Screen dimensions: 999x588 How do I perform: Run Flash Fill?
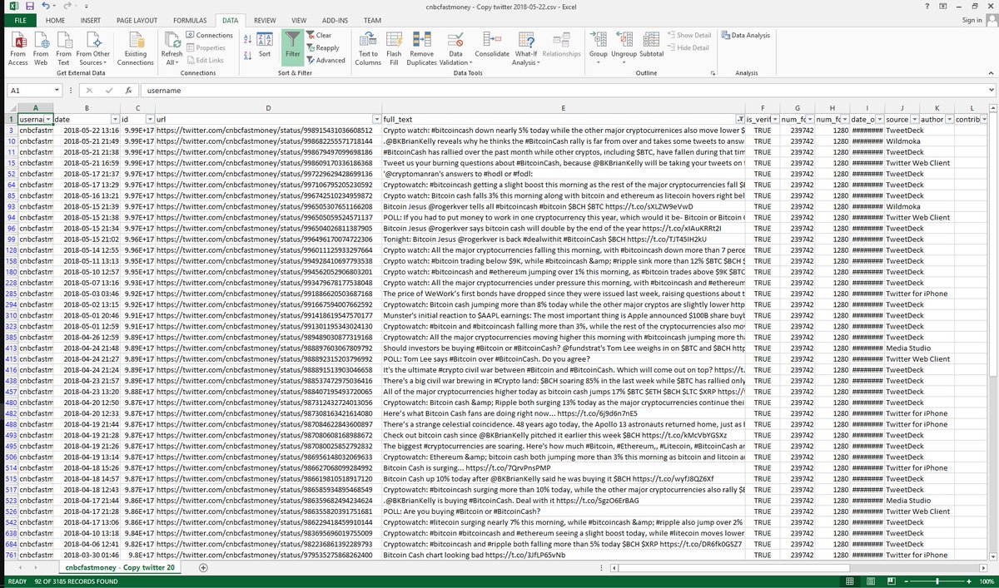coord(394,47)
